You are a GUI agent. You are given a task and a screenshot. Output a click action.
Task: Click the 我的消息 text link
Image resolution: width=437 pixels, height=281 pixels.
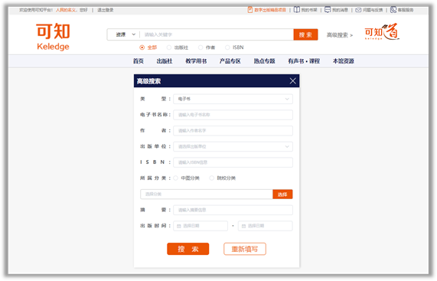[x=340, y=10]
